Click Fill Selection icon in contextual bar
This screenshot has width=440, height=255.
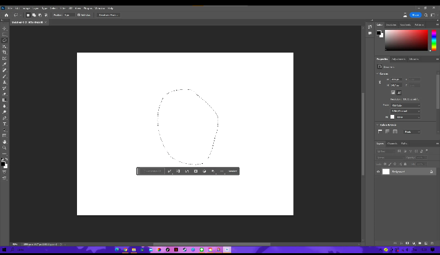tap(213, 171)
